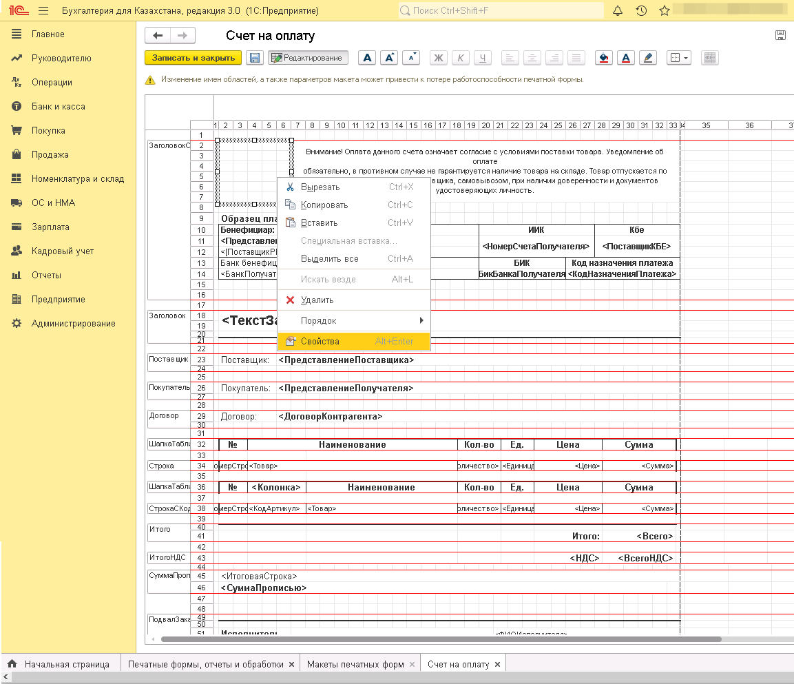
Task: Decrease the font size
Action: tap(411, 58)
